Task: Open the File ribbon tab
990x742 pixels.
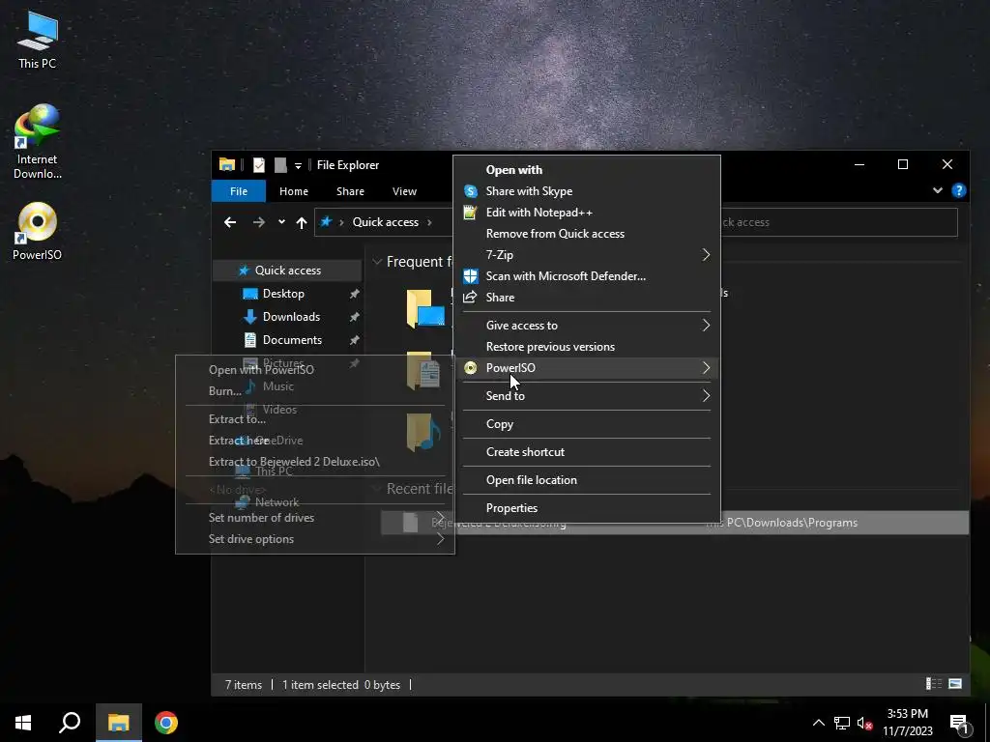Action: pyautogui.click(x=239, y=191)
